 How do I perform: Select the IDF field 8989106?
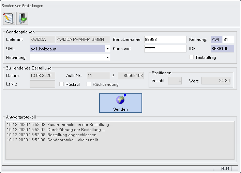coord(223,49)
